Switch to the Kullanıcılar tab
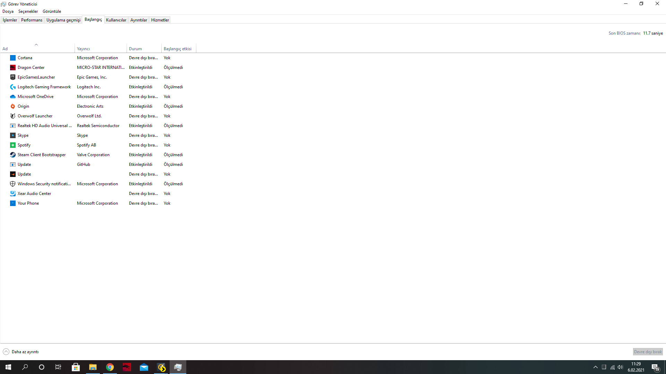This screenshot has width=666, height=374. [116, 20]
